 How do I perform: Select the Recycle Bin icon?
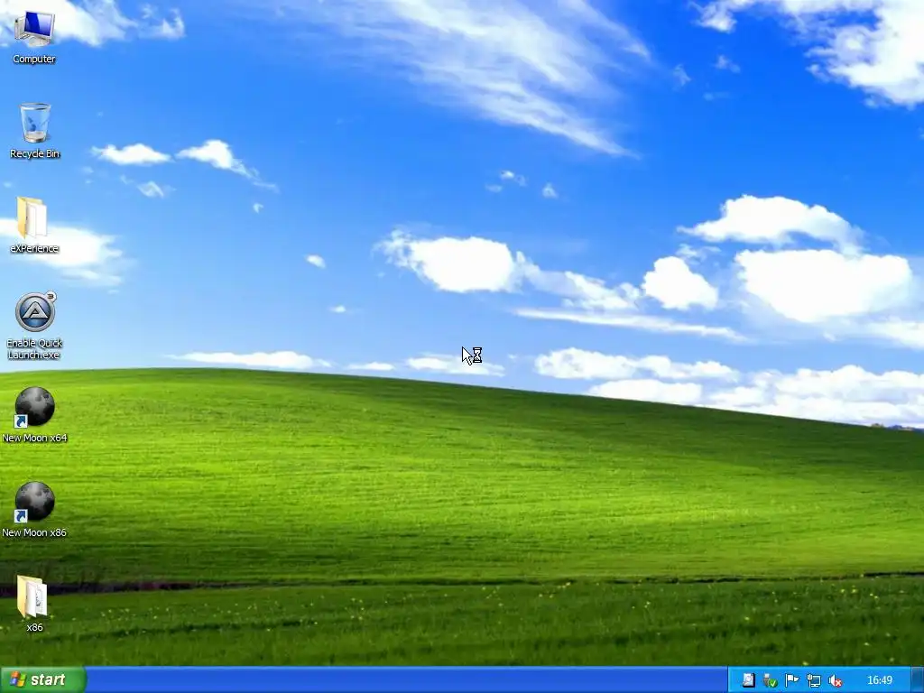pyautogui.click(x=35, y=131)
